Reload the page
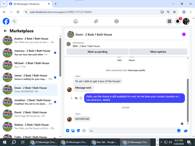 18,12
